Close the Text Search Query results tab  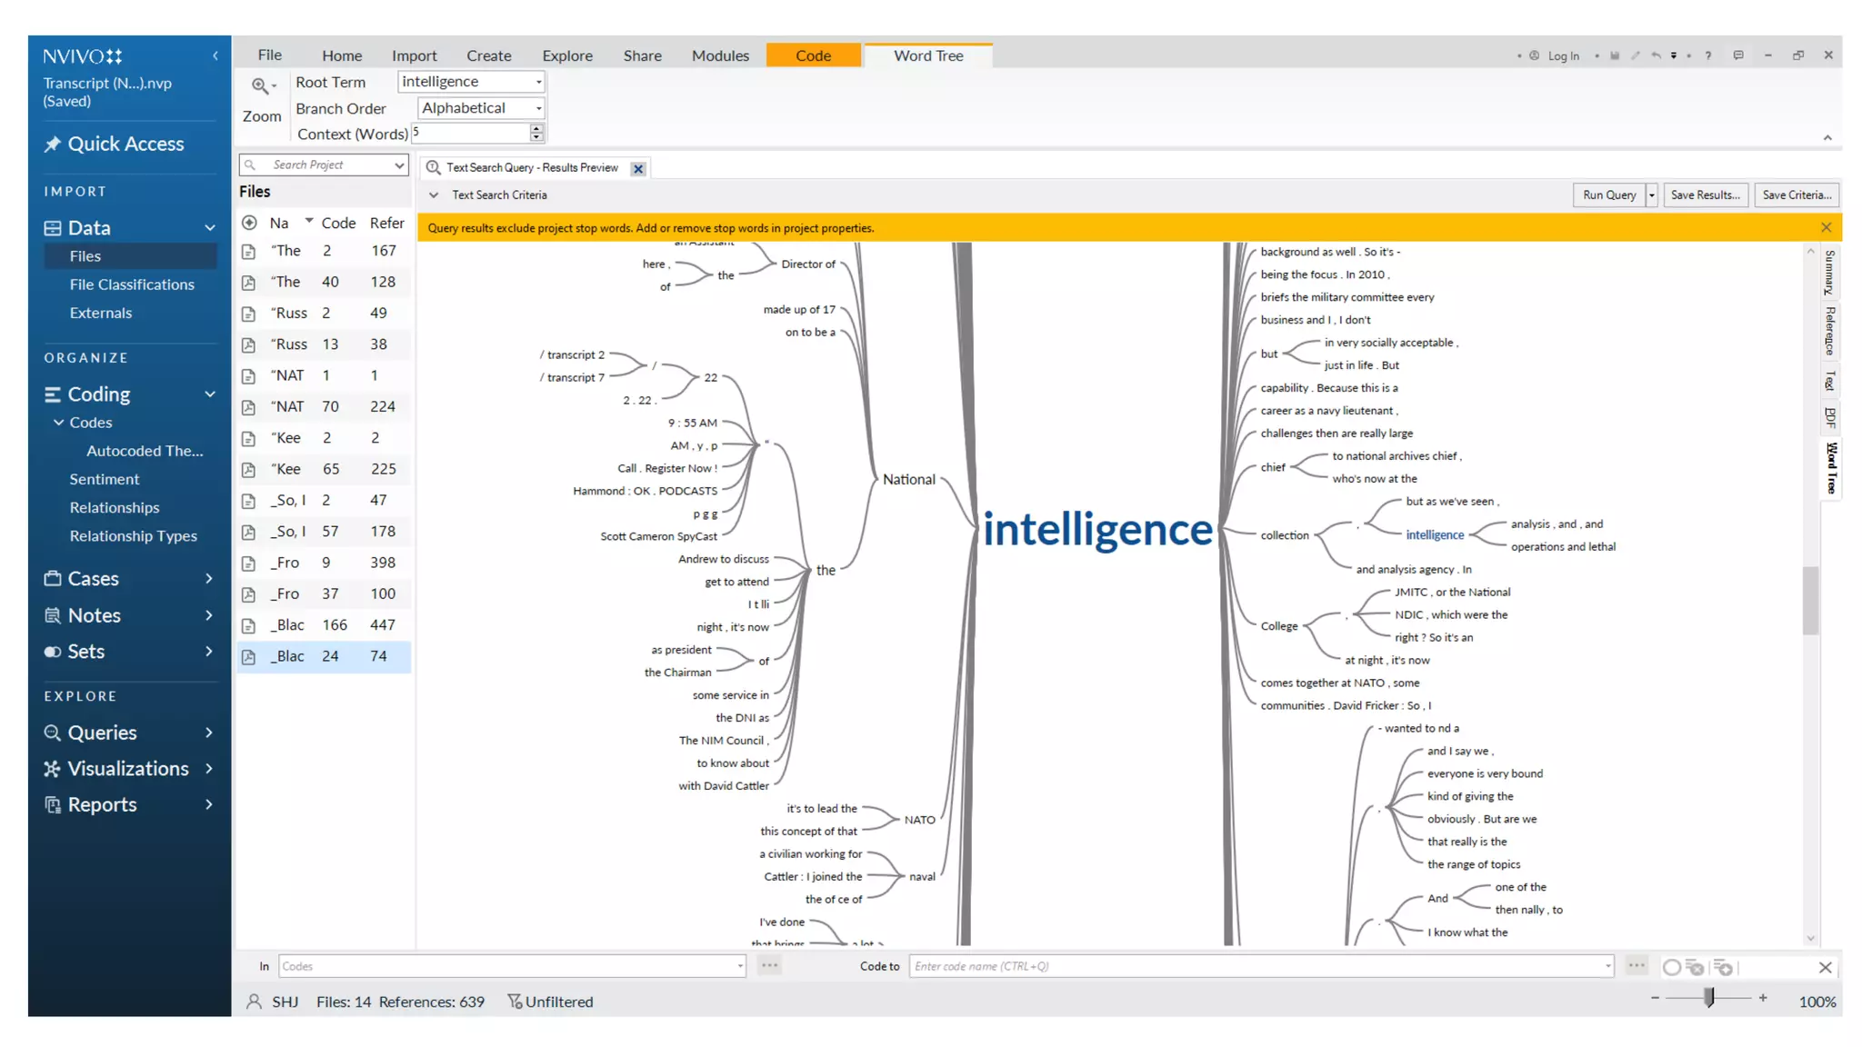tap(638, 168)
